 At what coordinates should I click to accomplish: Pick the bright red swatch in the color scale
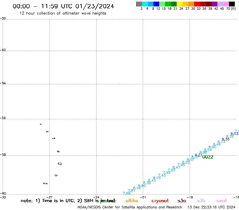197,4
